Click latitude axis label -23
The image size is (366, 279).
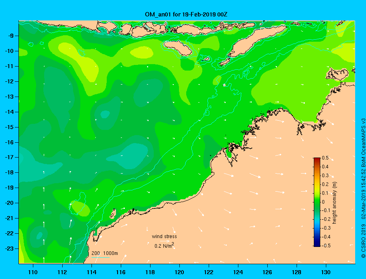point(9,249)
